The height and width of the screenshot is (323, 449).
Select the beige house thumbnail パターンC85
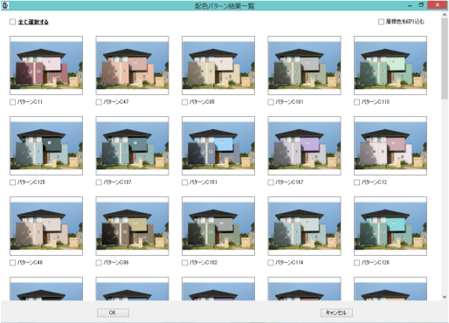pyautogui.click(x=218, y=65)
